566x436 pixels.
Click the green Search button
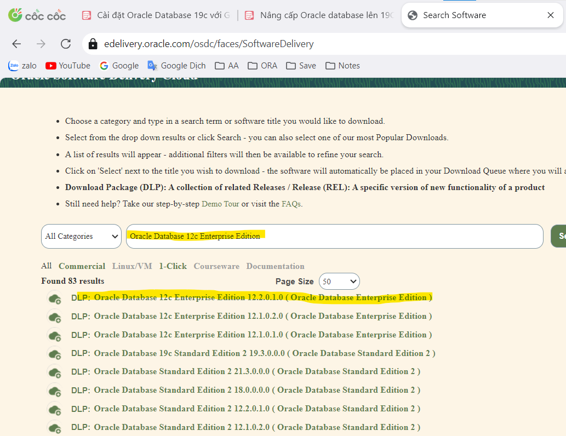pyautogui.click(x=558, y=236)
